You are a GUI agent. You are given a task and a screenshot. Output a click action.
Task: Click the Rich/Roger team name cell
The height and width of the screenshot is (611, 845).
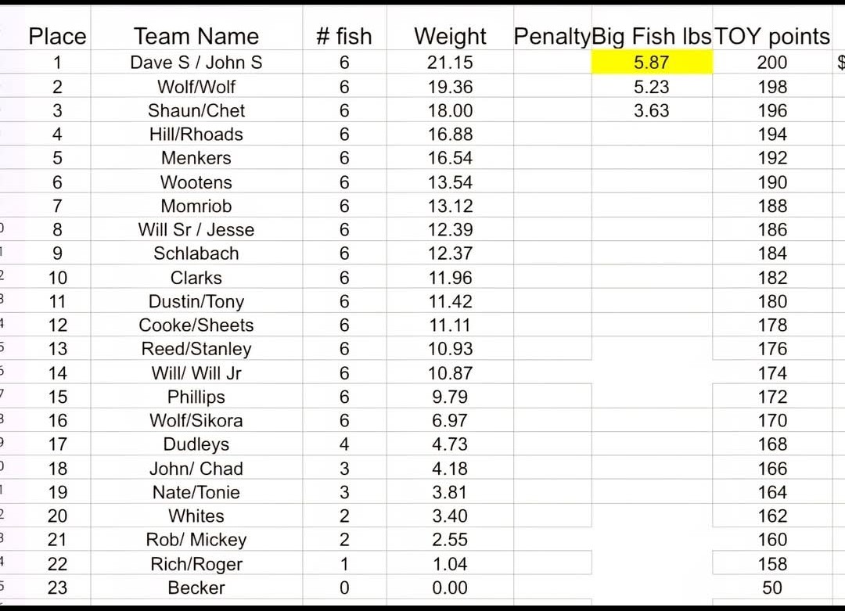pos(196,564)
